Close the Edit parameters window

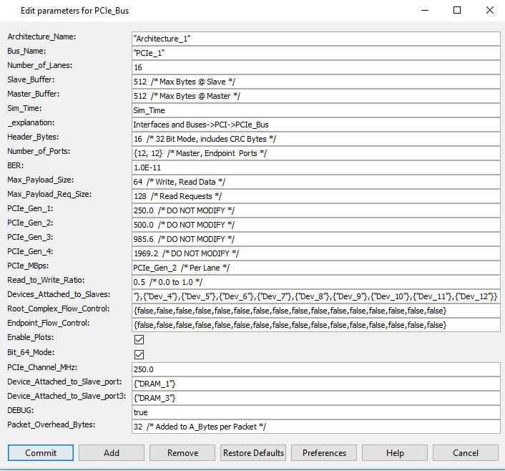tap(489, 11)
